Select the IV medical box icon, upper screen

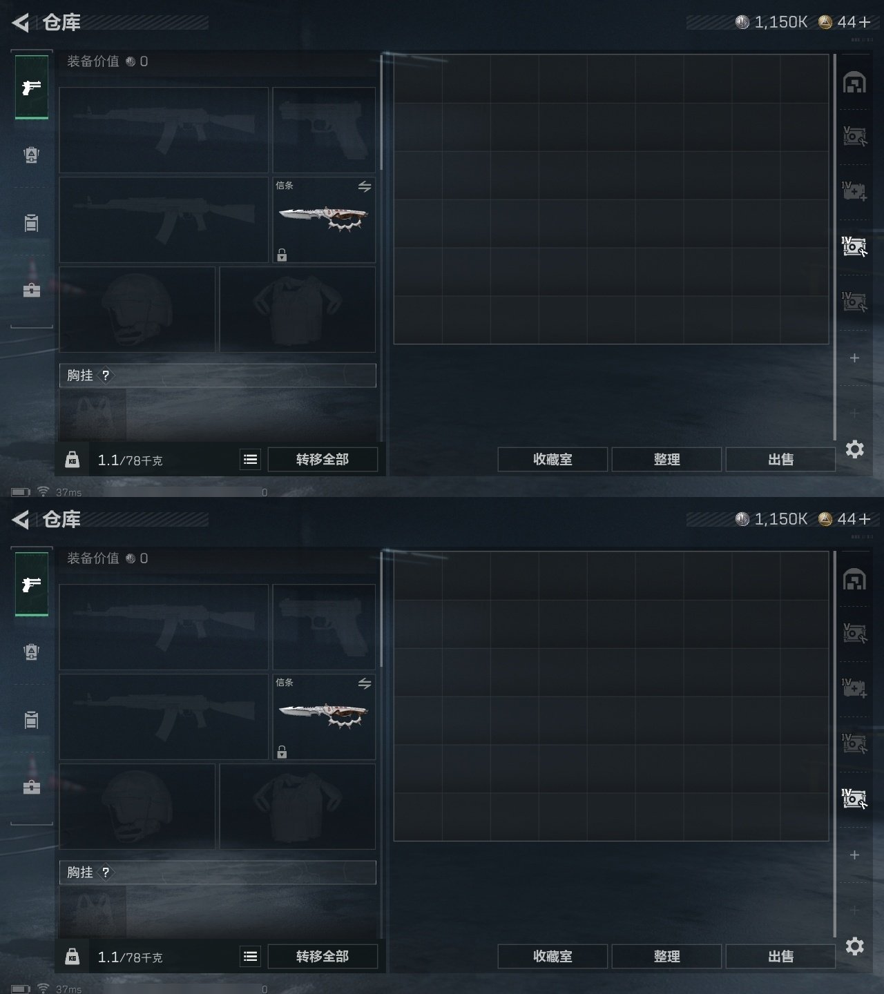854,191
